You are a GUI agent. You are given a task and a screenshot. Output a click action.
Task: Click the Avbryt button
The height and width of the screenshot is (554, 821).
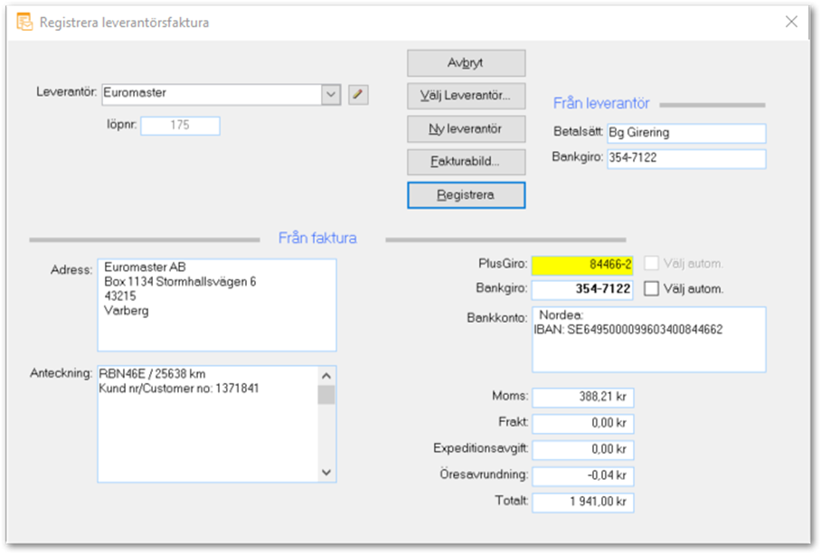click(466, 63)
